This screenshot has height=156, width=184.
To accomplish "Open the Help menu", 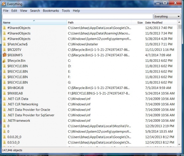I will point(76,11).
